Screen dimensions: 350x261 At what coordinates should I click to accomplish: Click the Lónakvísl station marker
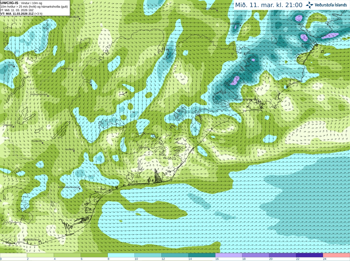(x=42, y=142)
